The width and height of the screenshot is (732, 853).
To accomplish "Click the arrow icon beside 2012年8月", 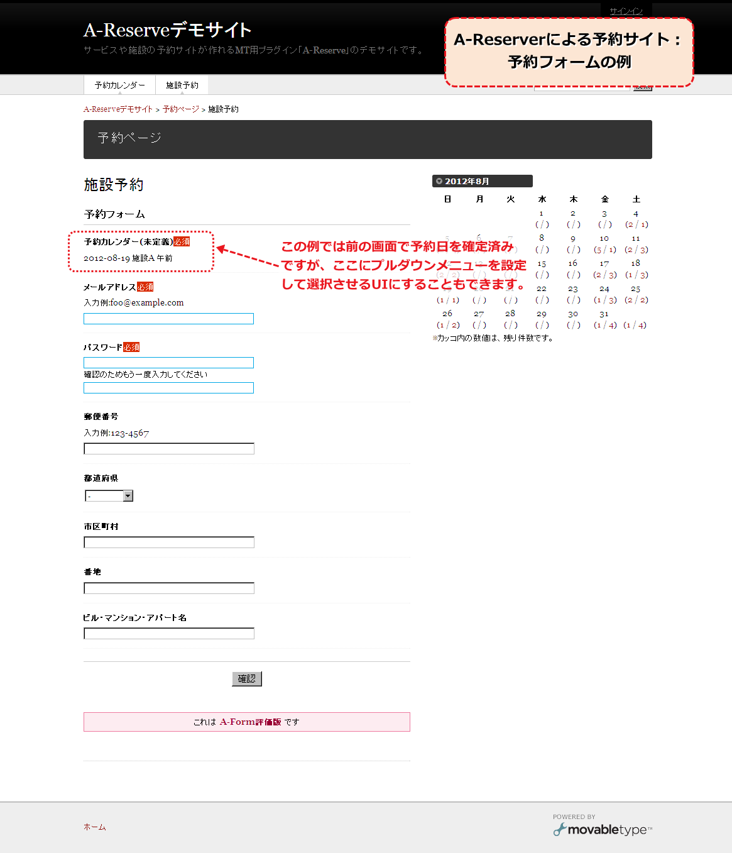I will coord(439,181).
